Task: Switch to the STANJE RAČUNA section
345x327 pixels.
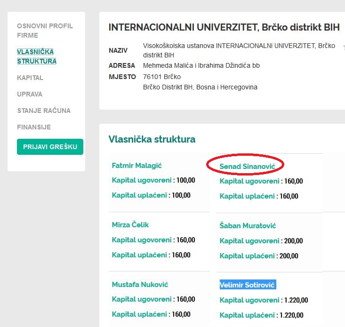Action: point(44,111)
